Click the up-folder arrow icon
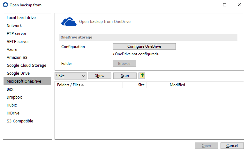Viewport: 247px width, 152px height. [142, 76]
